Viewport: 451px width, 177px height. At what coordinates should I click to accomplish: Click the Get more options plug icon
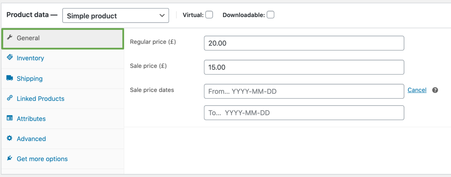10,158
